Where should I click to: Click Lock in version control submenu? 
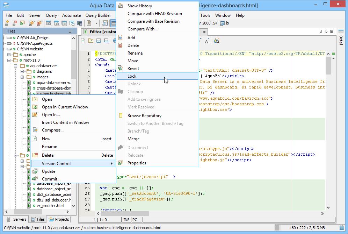[158, 76]
